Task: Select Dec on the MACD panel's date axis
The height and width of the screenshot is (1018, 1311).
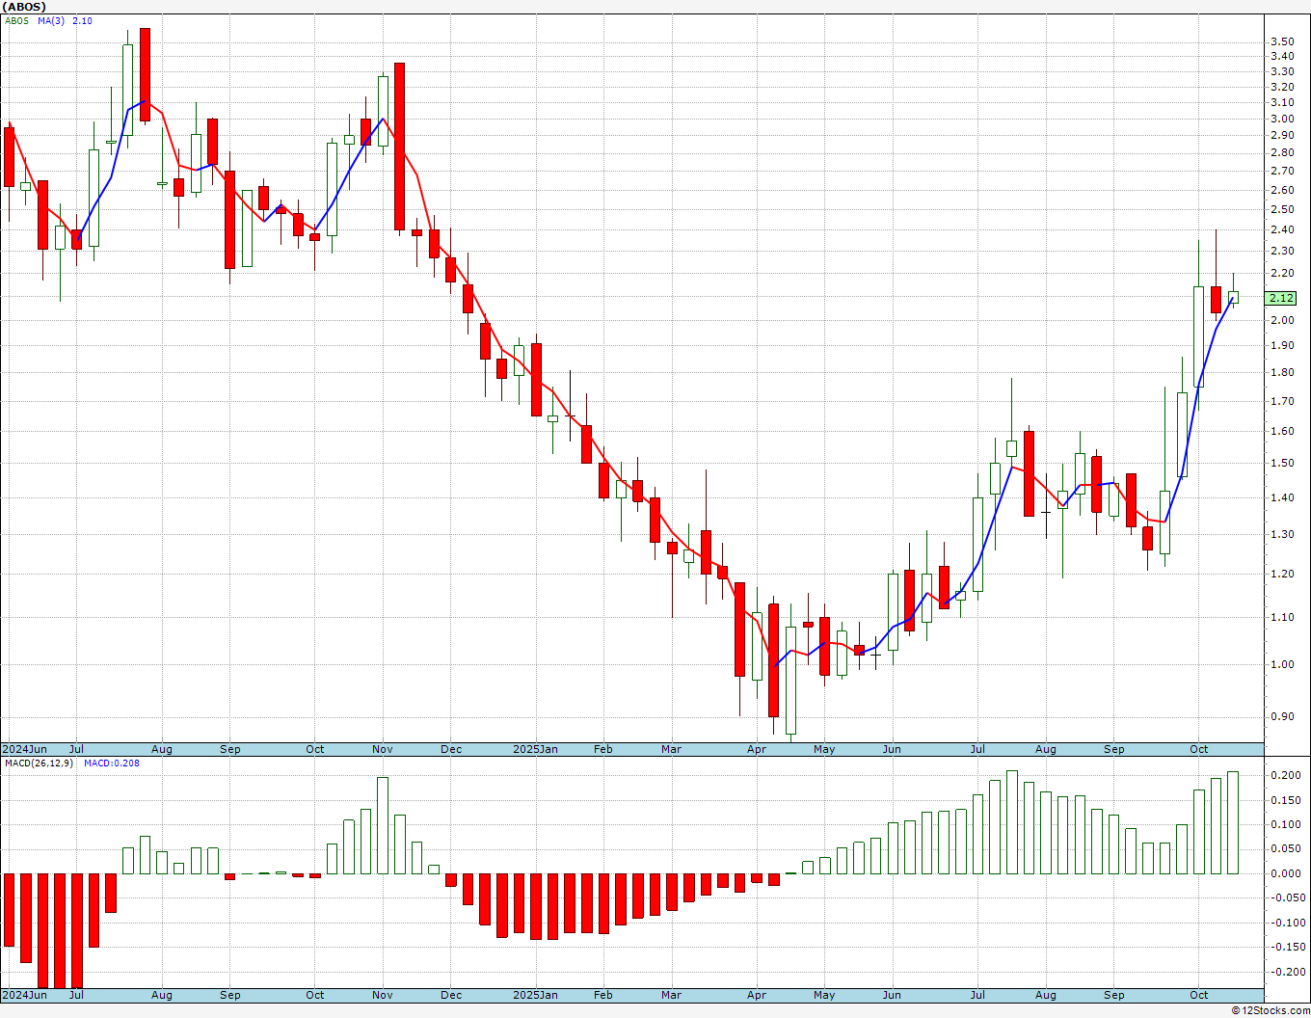Action: click(451, 995)
